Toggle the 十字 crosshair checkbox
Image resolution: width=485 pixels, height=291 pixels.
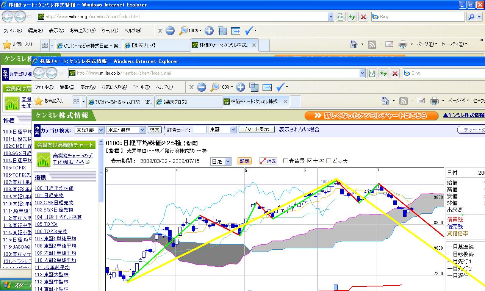310,161
